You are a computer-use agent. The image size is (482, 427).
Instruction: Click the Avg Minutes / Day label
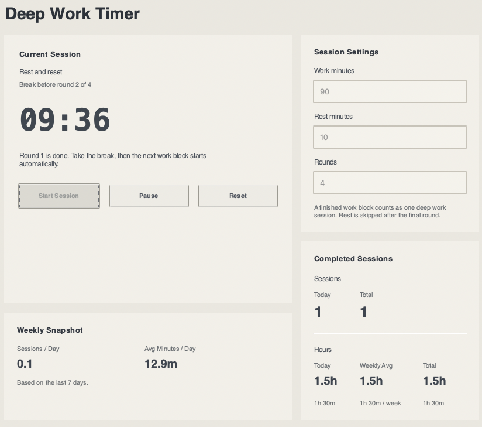(170, 349)
